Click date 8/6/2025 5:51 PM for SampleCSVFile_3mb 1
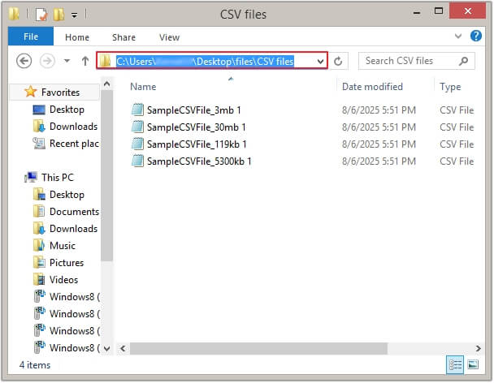The height and width of the screenshot is (383, 494). click(379, 110)
